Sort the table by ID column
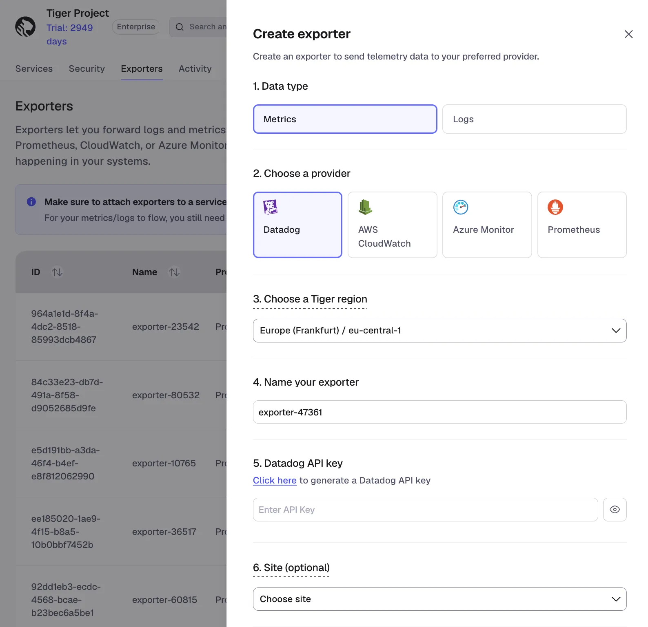Image resolution: width=648 pixels, height=627 pixels. pyautogui.click(x=57, y=272)
